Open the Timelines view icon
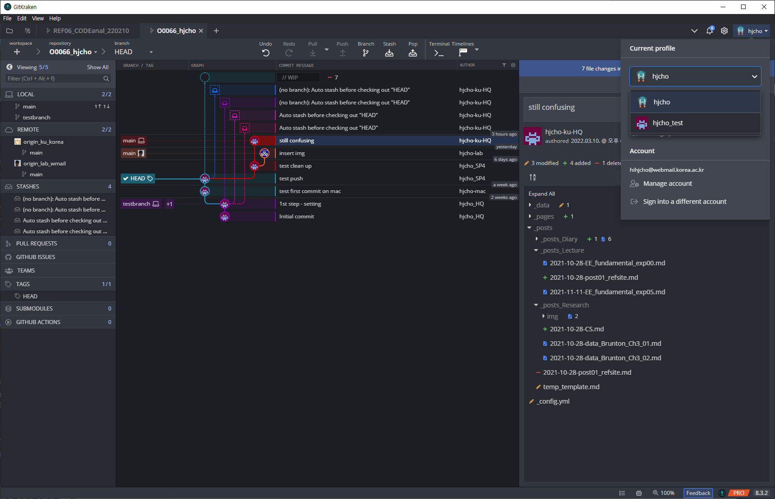This screenshot has height=499, width=775. (x=463, y=52)
